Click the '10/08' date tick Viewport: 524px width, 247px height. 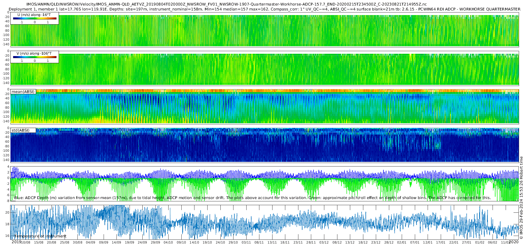[x=26, y=242]
